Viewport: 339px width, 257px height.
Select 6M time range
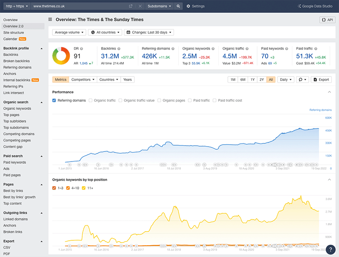[243, 80]
